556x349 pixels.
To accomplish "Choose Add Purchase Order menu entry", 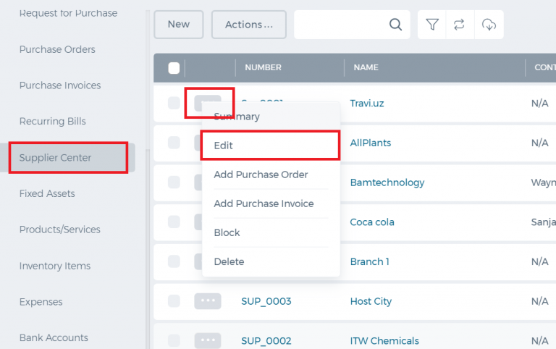I will [x=261, y=174].
